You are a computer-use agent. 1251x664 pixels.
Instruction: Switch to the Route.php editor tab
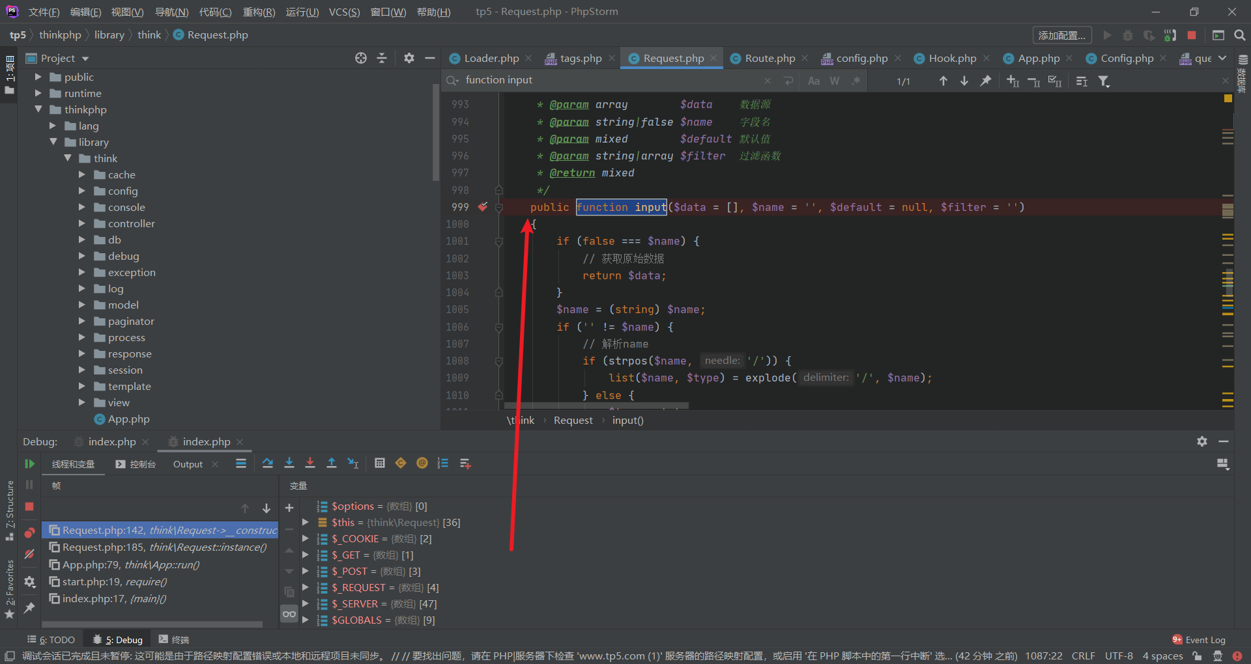tap(769, 58)
